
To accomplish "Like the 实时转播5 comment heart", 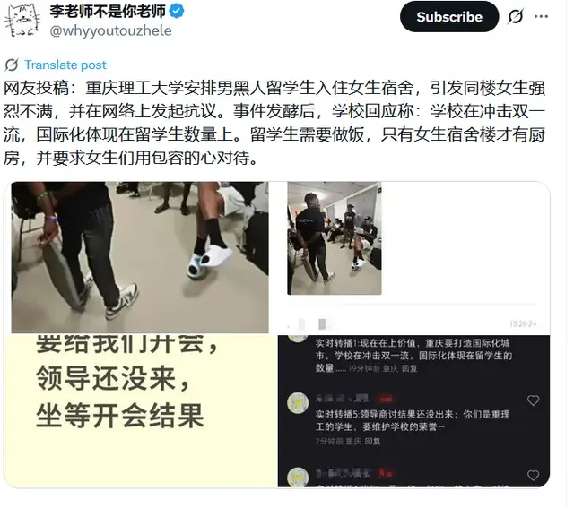I will (x=533, y=400).
